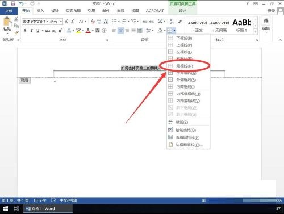Select 下框线(B) bottom border entry
This screenshot has height=214, width=284.
pyautogui.click(x=188, y=38)
